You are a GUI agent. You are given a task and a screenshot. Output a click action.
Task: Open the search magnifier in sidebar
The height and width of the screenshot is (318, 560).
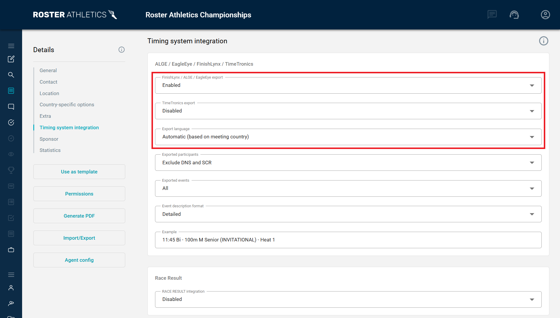(11, 75)
